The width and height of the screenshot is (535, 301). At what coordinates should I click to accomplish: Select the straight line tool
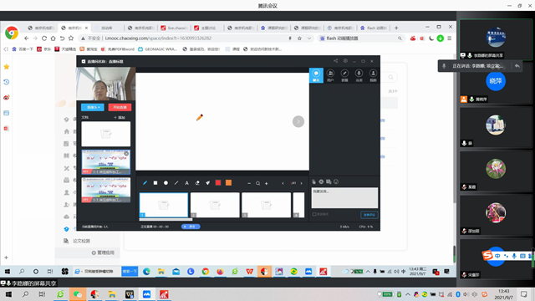(176, 183)
